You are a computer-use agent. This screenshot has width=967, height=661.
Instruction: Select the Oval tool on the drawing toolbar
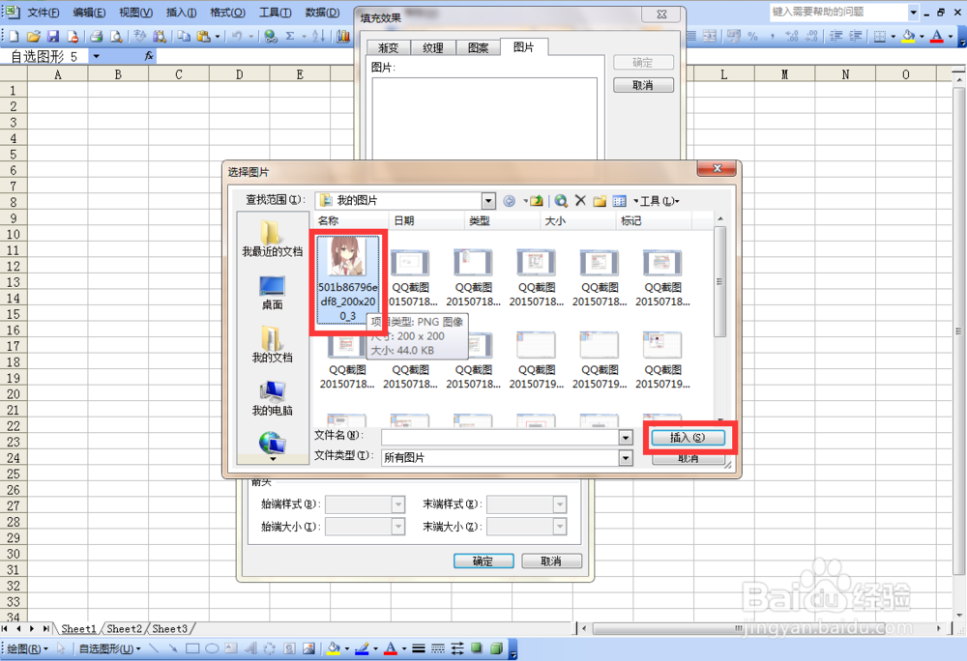tap(211, 648)
